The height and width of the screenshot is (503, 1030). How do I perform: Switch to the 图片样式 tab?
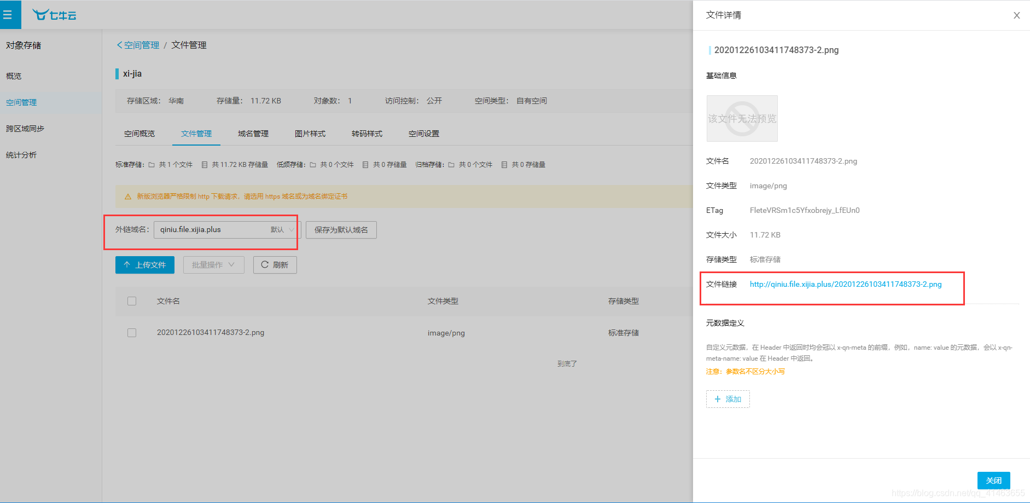(x=310, y=134)
